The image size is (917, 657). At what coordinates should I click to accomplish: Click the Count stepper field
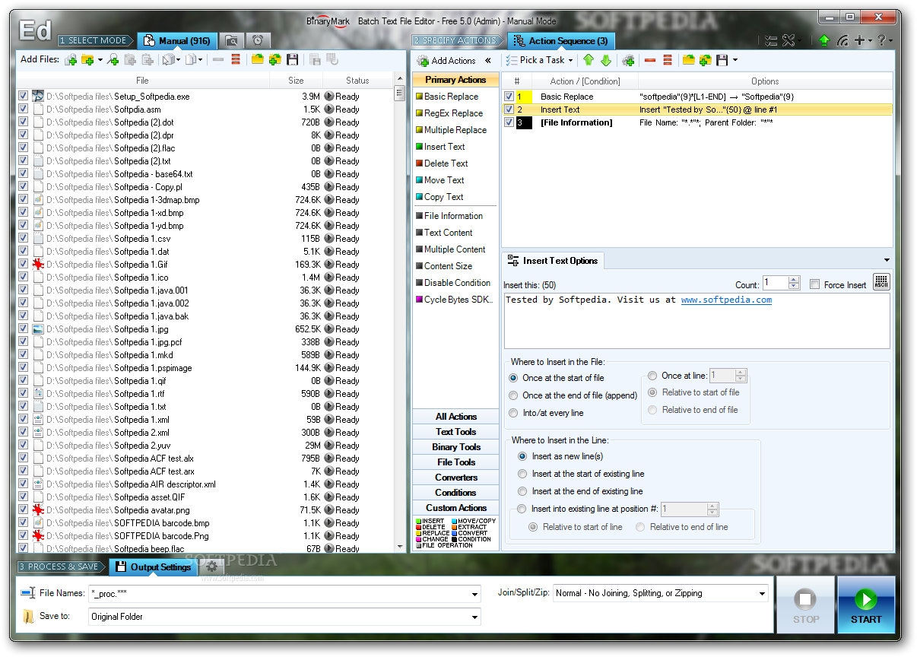click(782, 283)
